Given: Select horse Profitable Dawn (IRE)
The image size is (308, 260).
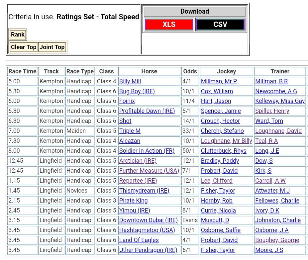Looking at the screenshot, I should tap(147, 111).
